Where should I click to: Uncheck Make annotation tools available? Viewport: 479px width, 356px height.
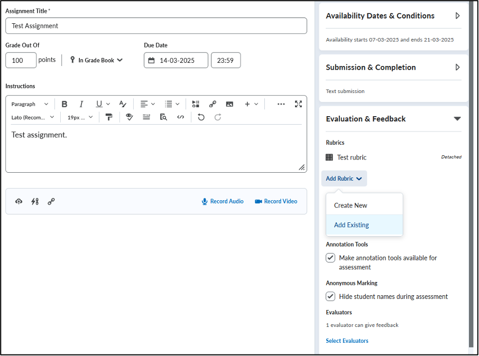pos(330,258)
